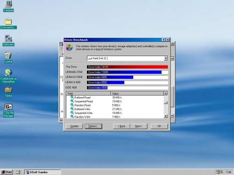The width and height of the screenshot is (234, 175).
Task: Close the background SiSoft Sandra window
Action: click(172, 44)
